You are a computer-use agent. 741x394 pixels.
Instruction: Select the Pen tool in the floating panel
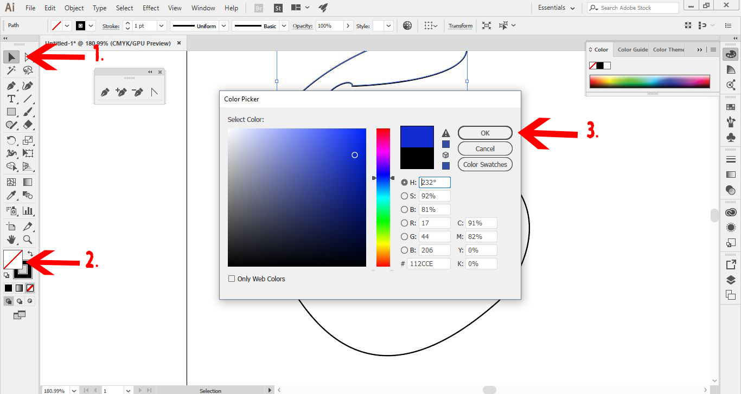click(105, 92)
